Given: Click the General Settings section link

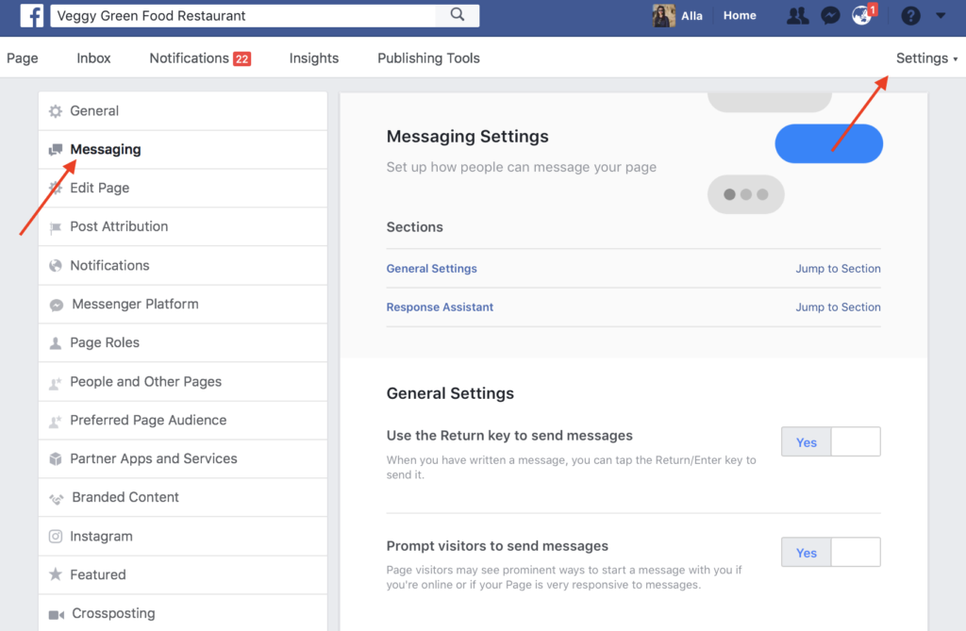Looking at the screenshot, I should (431, 268).
